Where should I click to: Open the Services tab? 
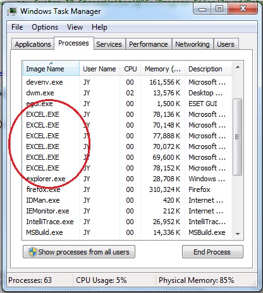point(109,44)
